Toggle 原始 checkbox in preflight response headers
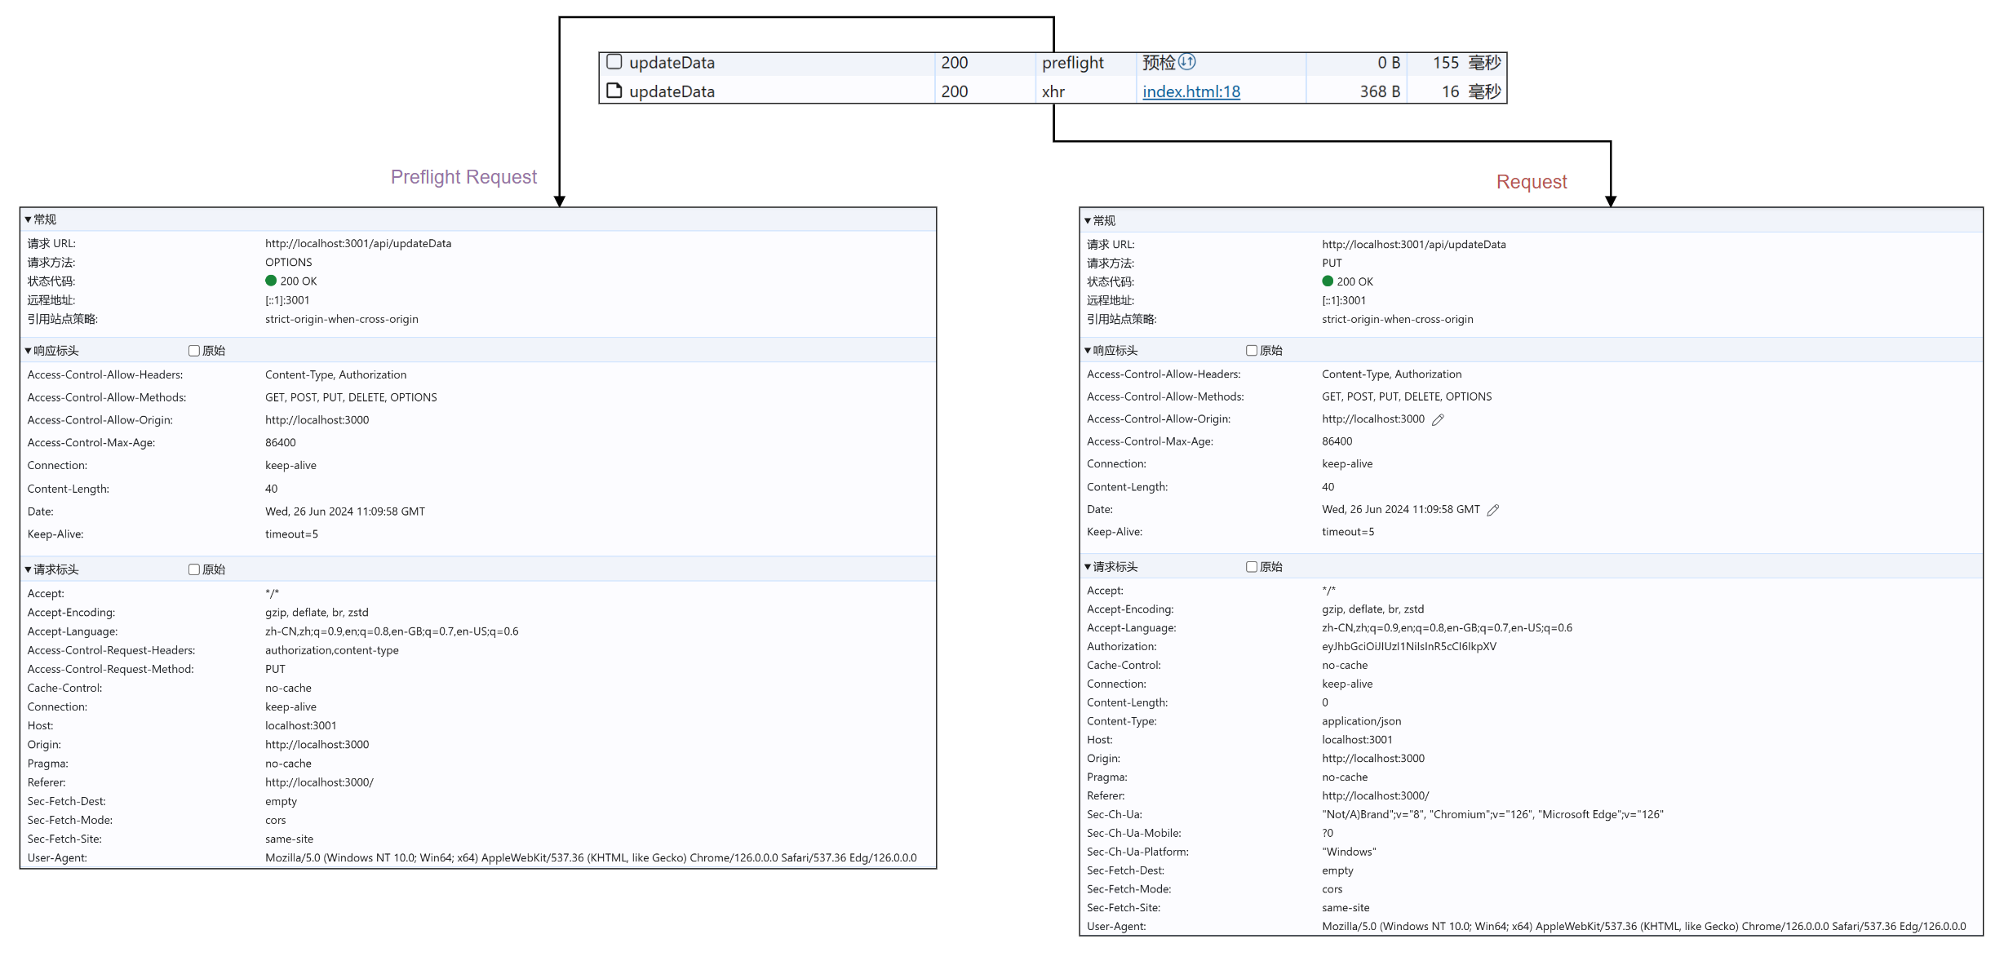This screenshot has width=2004, height=961. [x=194, y=351]
